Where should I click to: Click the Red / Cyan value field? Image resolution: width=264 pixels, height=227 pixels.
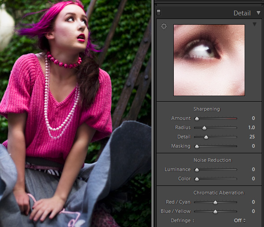(x=253, y=202)
